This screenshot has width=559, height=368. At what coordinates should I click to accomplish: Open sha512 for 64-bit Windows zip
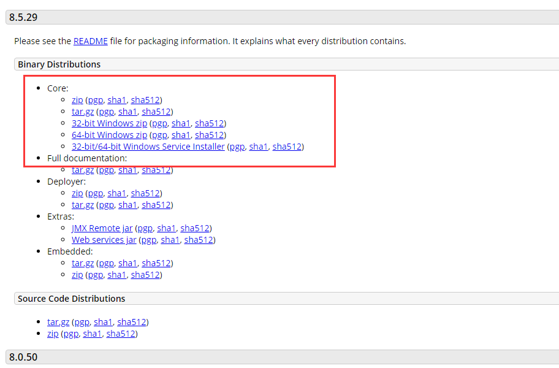pos(209,135)
